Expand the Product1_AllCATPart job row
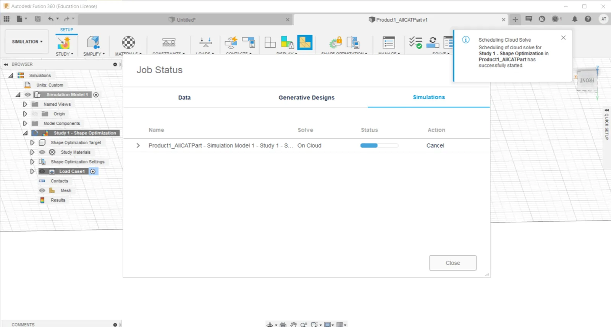The image size is (611, 327). (138, 145)
